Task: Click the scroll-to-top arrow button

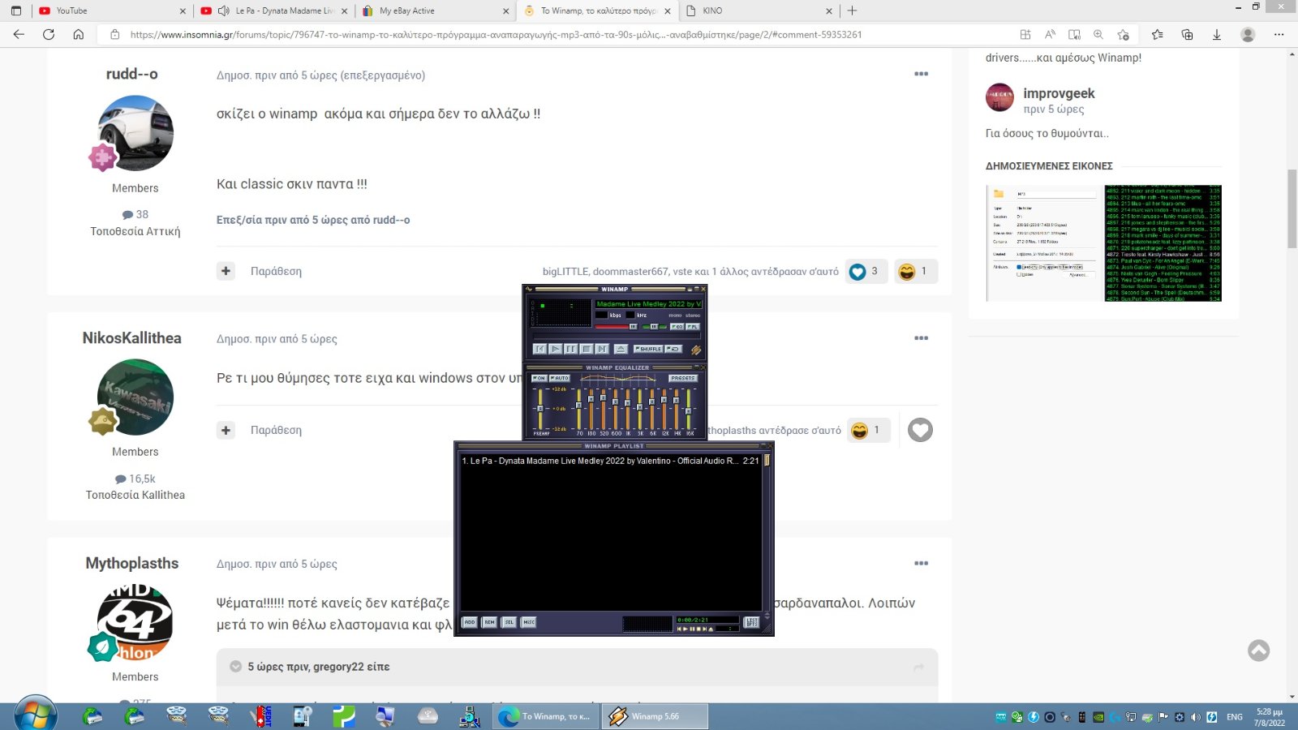Action: [x=1258, y=651]
